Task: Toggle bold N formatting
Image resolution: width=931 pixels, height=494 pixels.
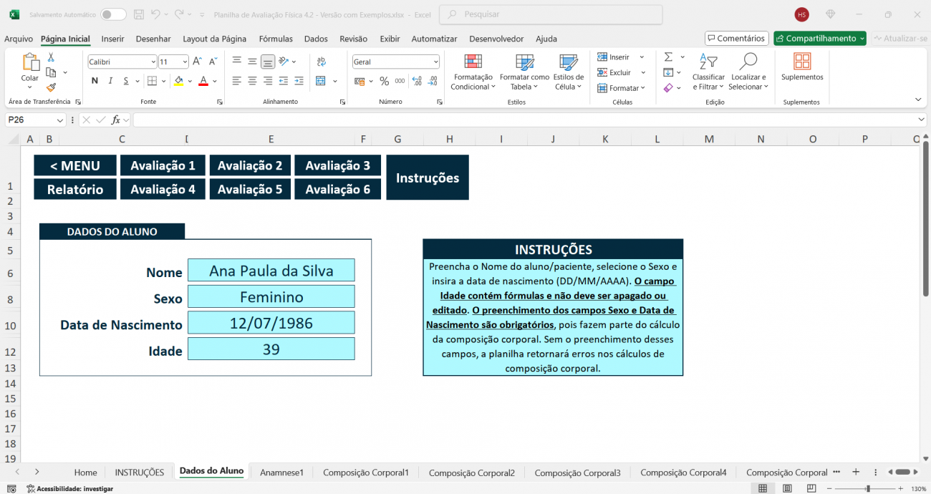Action: (x=95, y=81)
